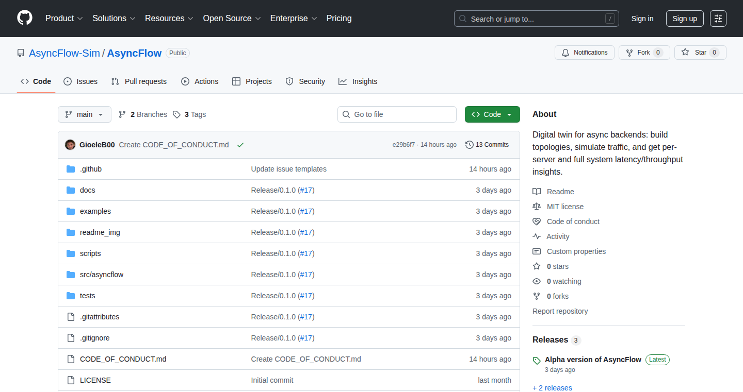Open the main branch selector dropdown
Screen dimensions: 743x392
tap(85, 114)
